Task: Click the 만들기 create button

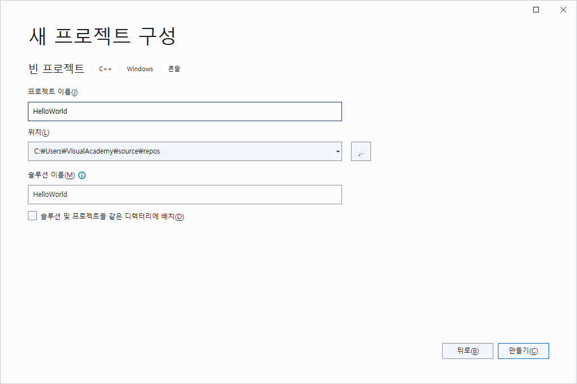Action: tap(523, 350)
